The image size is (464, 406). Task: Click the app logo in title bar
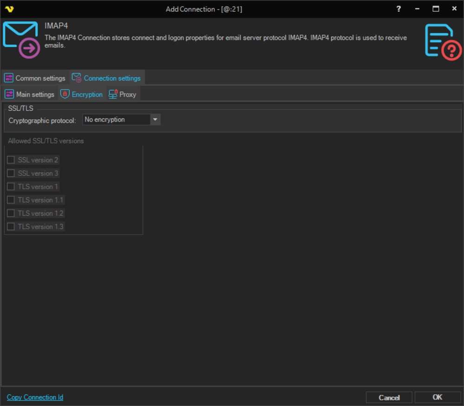pyautogui.click(x=9, y=9)
